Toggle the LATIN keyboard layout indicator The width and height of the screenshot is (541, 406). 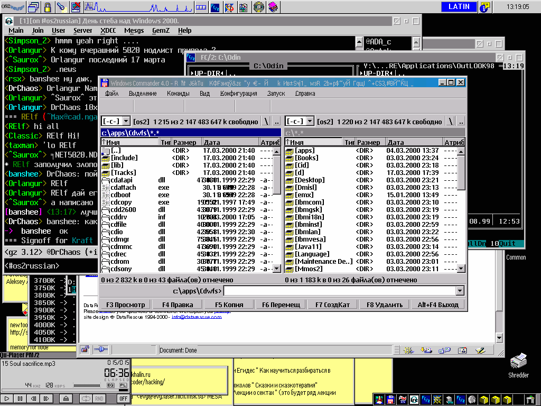tap(459, 6)
